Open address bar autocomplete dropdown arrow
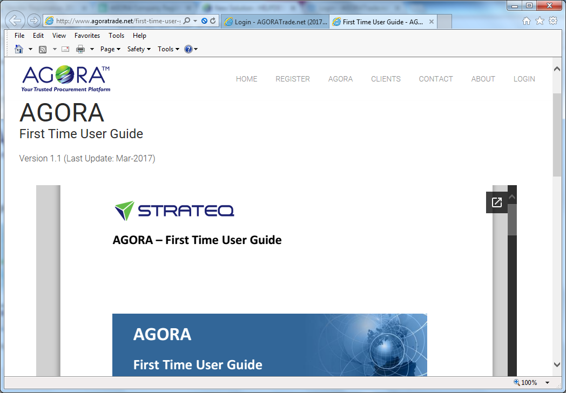The height and width of the screenshot is (393, 566). pyautogui.click(x=196, y=21)
